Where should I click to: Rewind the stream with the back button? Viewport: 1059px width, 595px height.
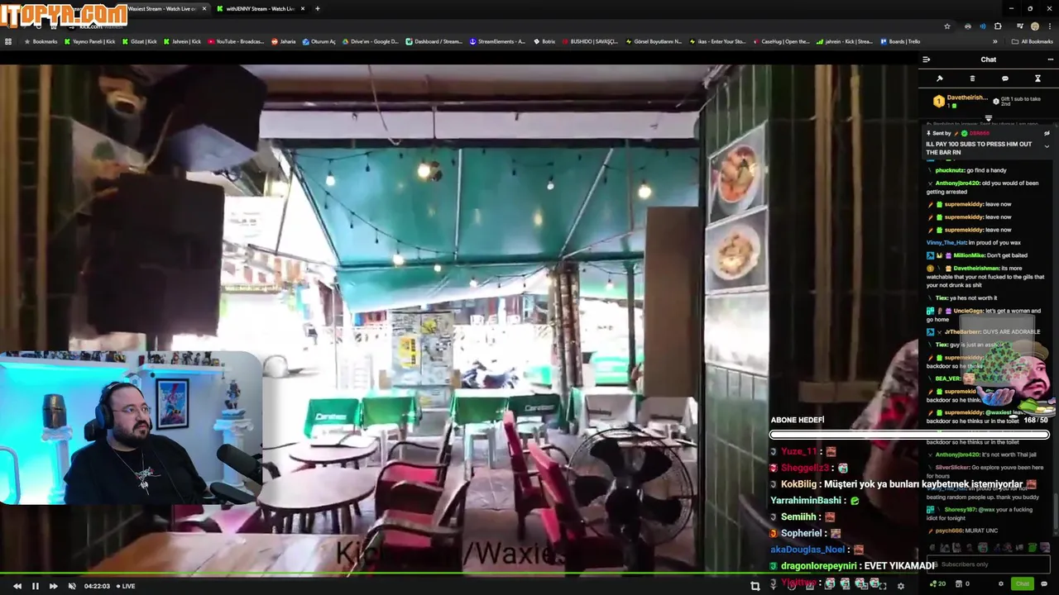coord(17,586)
